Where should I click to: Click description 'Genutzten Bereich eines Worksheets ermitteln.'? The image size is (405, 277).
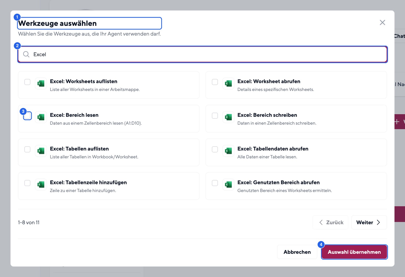click(285, 191)
